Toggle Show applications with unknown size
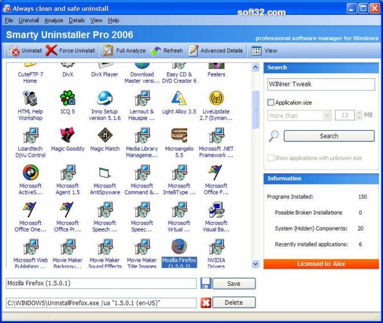This screenshot has height=323, width=383. (x=271, y=158)
